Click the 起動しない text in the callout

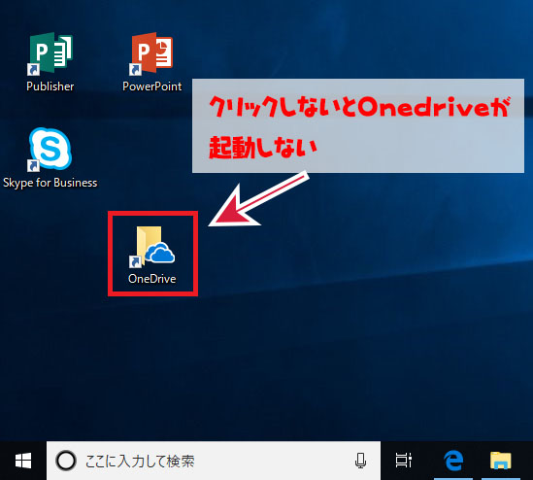coord(262,148)
